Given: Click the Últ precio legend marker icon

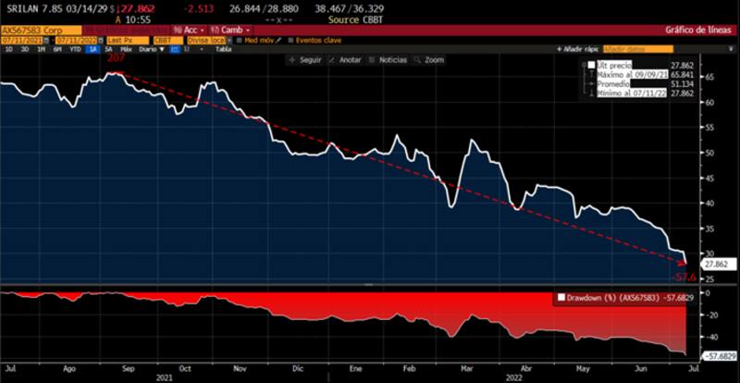Looking at the screenshot, I should coord(590,65).
